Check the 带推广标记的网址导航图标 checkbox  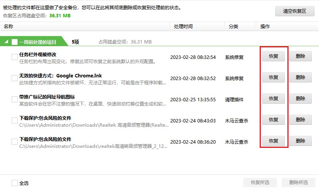click(15, 99)
